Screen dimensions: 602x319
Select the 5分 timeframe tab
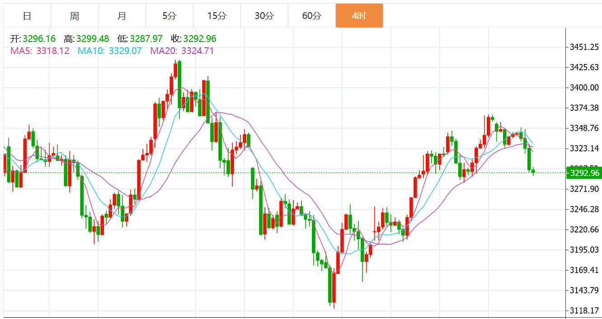click(169, 16)
